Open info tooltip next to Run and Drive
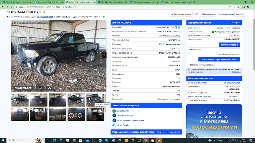The width and height of the screenshot is (255, 143). point(179,40)
